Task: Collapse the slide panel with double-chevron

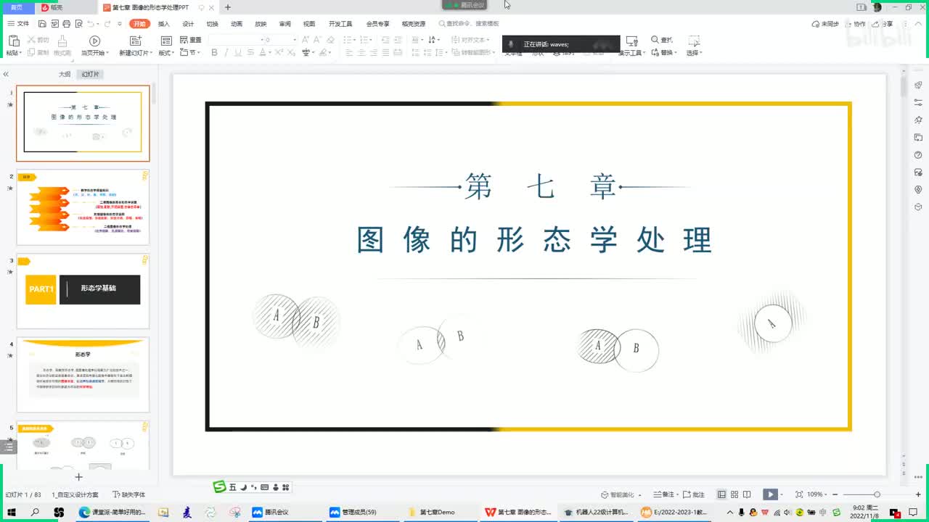Action: [x=6, y=75]
